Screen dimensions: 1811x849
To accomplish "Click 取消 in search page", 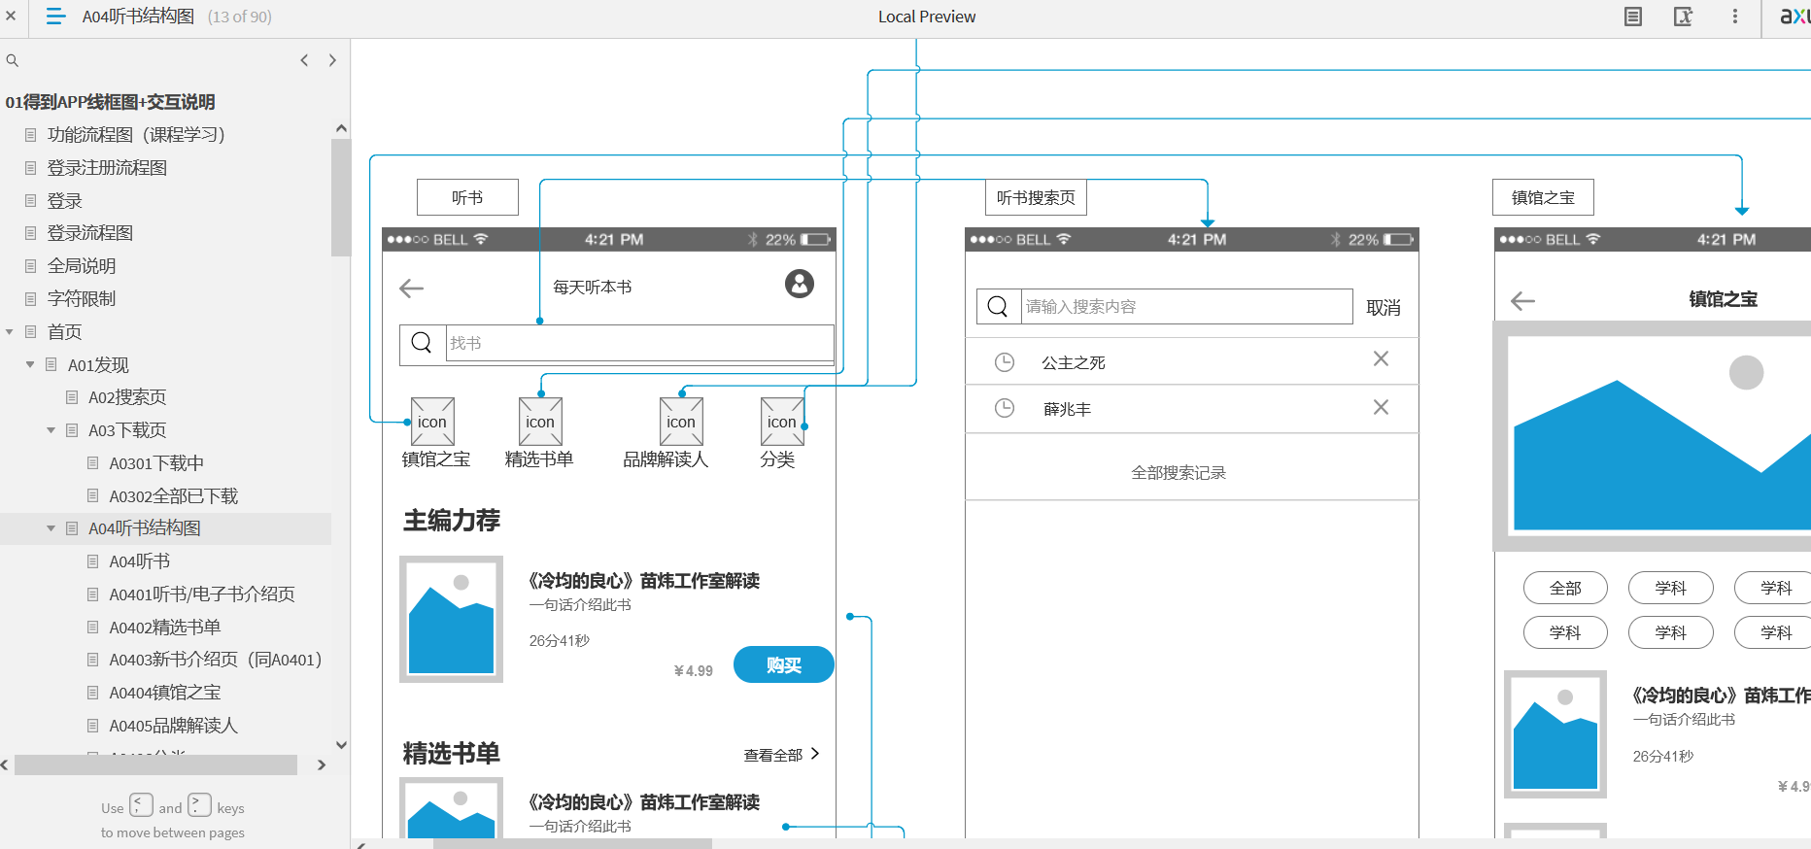I will click(x=1384, y=308).
